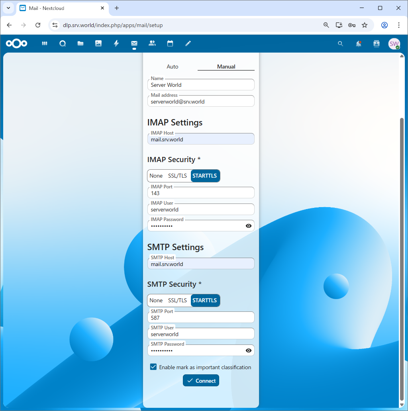Viewport: 408px width, 411px height.
Task: Open the contacts menu icon in header
Action: [377, 44]
